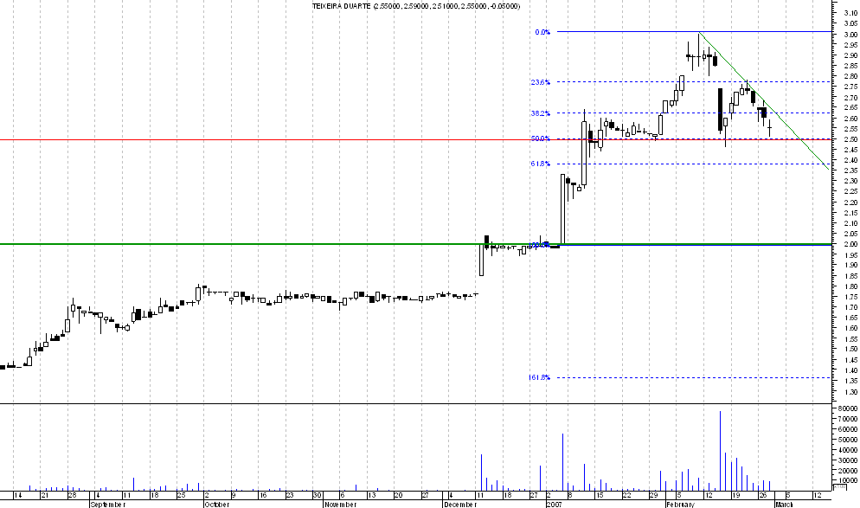860x508 pixels.
Task: Click the 3.10 price axis label
Action: click(850, 13)
